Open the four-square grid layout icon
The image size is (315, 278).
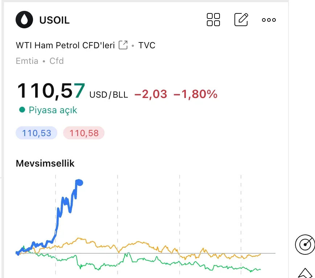pos(213,20)
